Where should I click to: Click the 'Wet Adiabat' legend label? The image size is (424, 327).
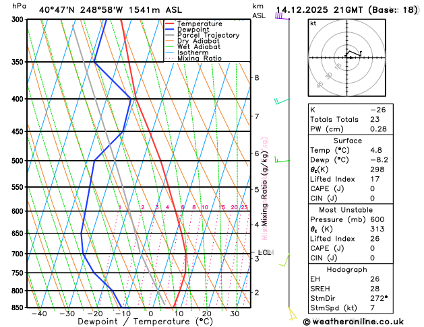click(x=199, y=46)
